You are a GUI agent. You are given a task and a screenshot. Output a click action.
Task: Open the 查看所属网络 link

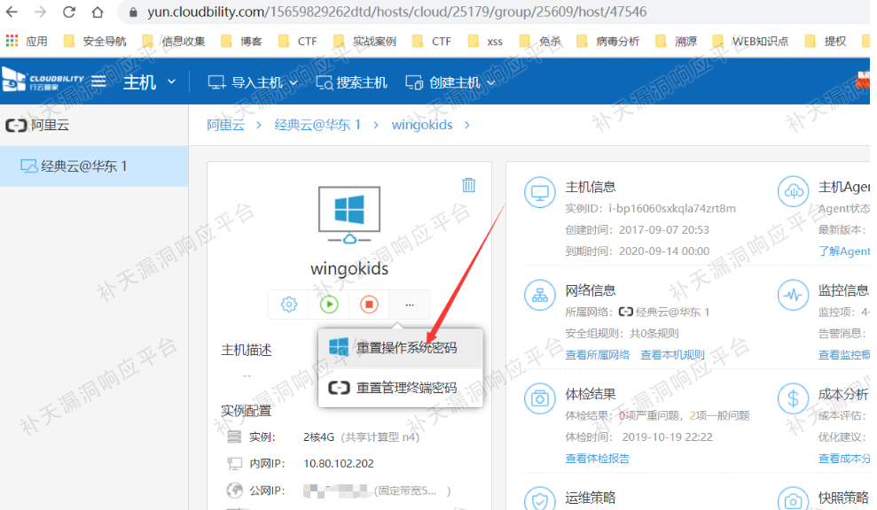(598, 355)
